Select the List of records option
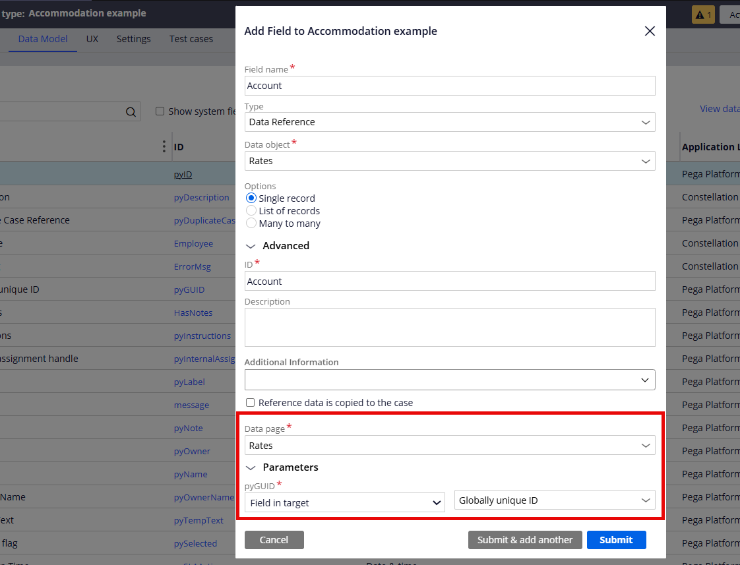Image resolution: width=740 pixels, height=565 pixels. 251,210
